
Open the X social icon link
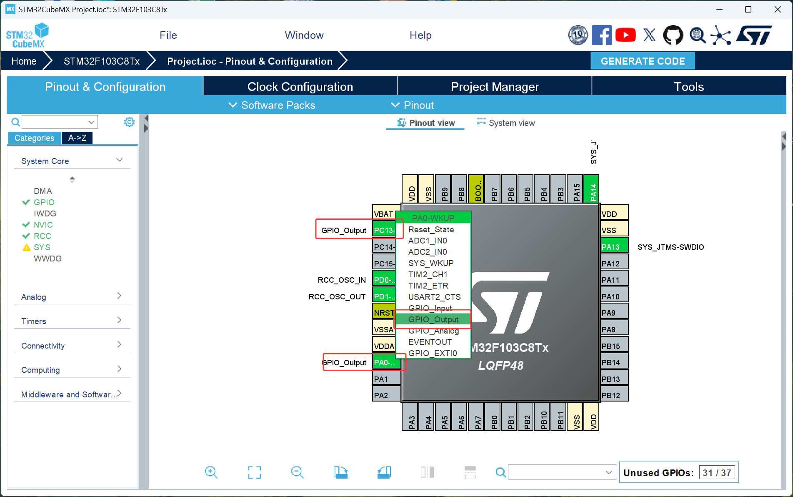coord(649,35)
